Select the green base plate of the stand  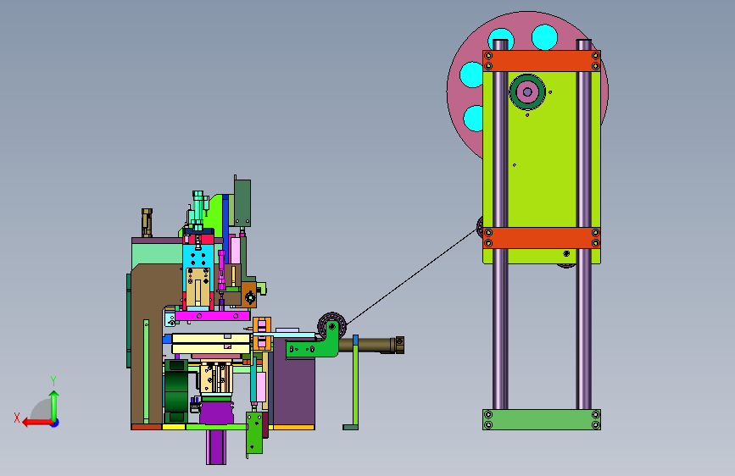point(542,420)
